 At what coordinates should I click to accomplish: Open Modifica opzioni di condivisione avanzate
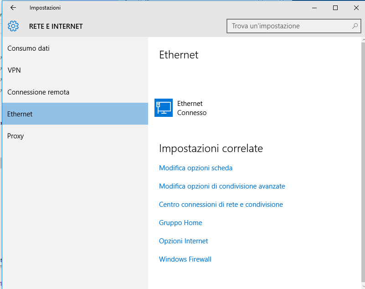click(x=222, y=186)
